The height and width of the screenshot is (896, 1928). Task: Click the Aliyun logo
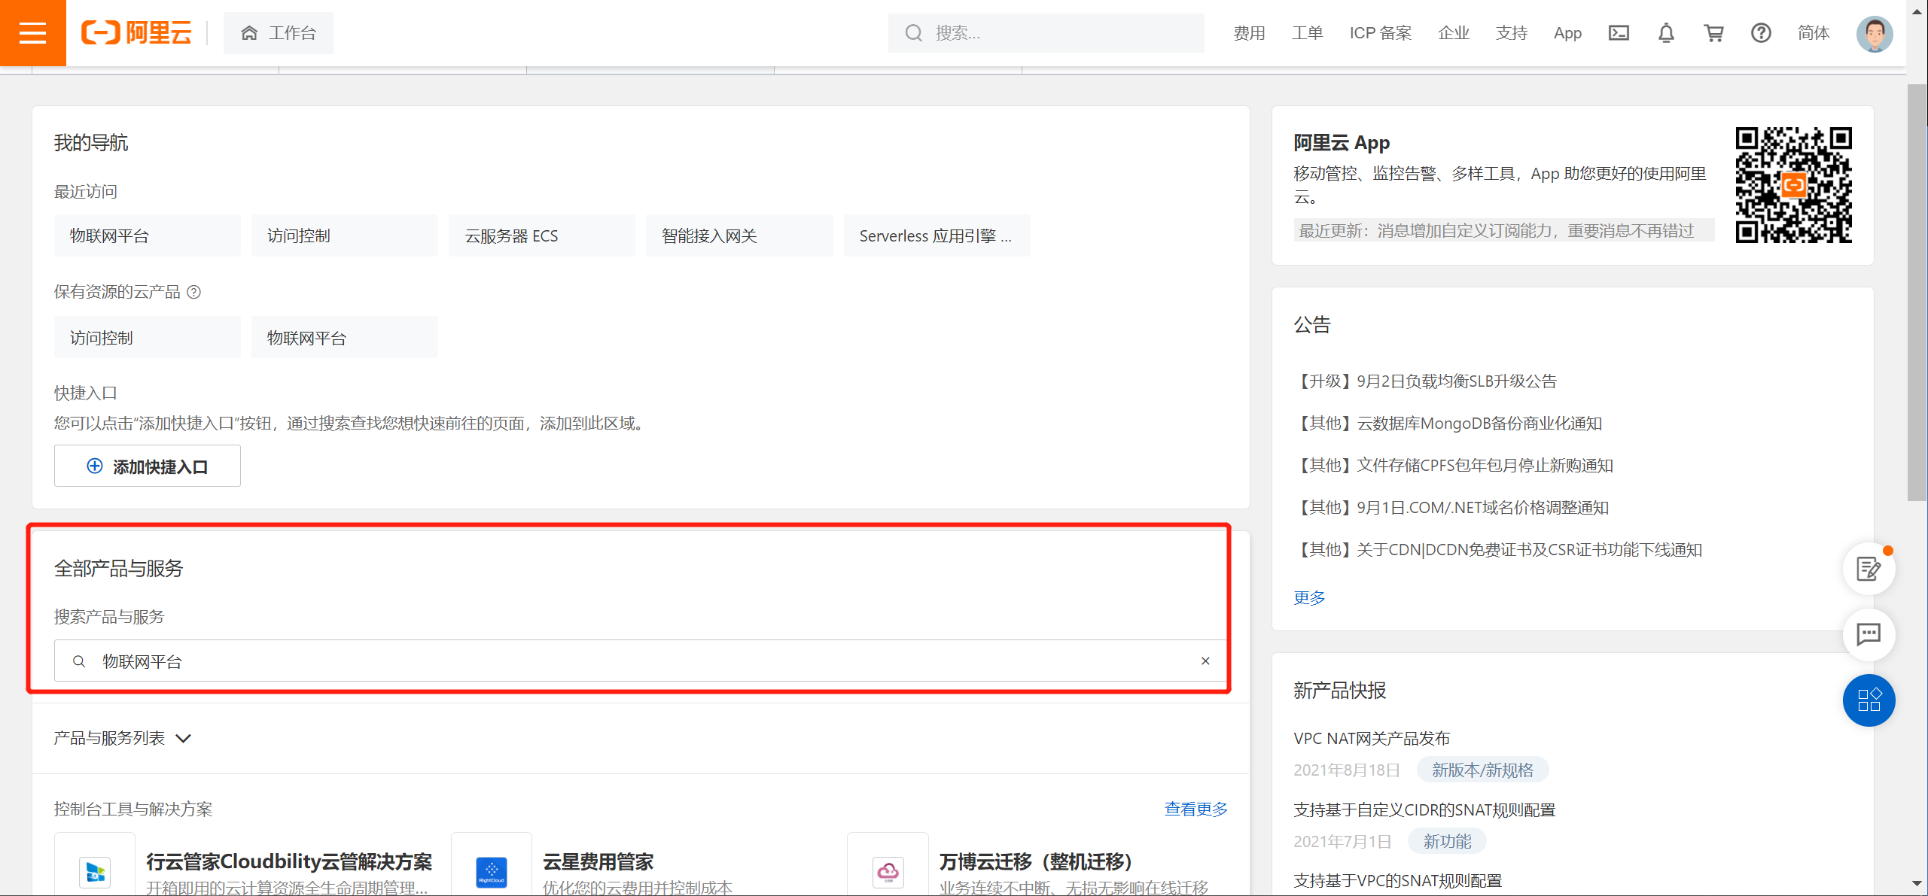coord(136,33)
